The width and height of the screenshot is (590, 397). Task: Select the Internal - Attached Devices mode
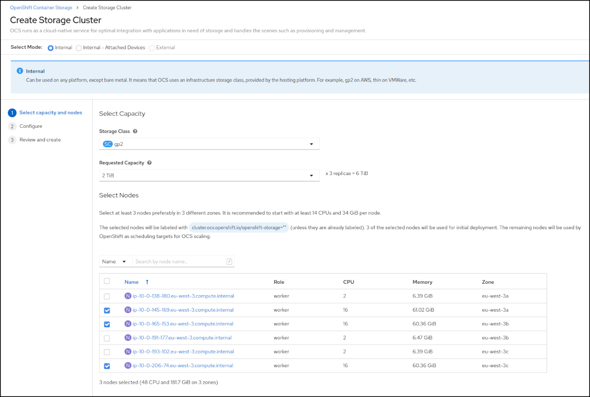tap(79, 47)
